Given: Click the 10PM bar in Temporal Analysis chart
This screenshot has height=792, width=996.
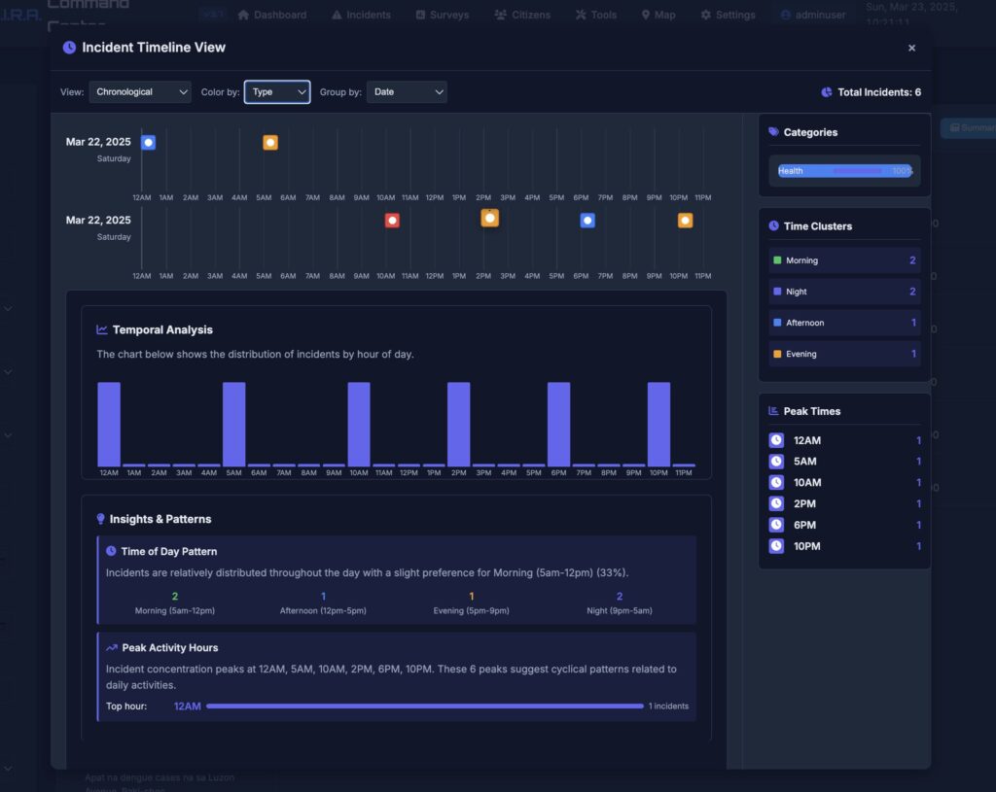Looking at the screenshot, I should [658, 424].
